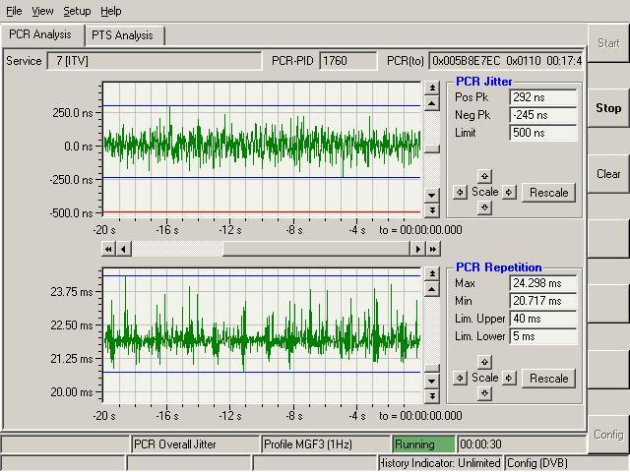Click Scale left arrow in PCR Jitter panel
This screenshot has width=630, height=472.
click(460, 192)
